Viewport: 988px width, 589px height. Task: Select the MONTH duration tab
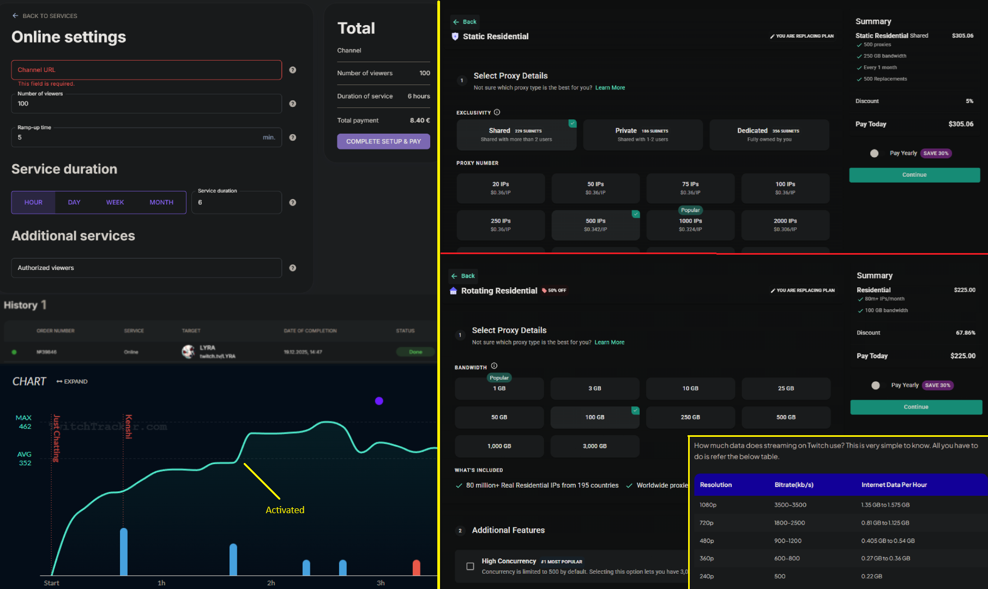[161, 202]
